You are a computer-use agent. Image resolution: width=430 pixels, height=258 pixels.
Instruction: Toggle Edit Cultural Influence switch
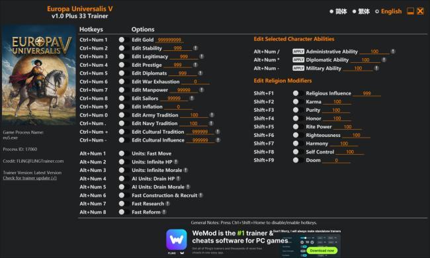[124, 140]
